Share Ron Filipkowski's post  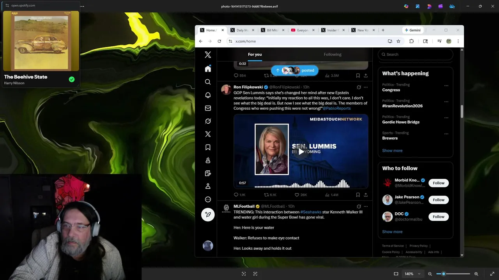(x=366, y=195)
